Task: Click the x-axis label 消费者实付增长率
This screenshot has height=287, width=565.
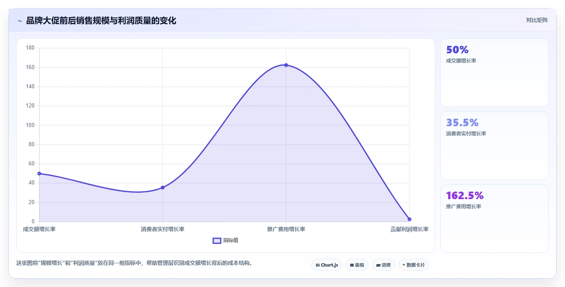Action: (x=163, y=229)
